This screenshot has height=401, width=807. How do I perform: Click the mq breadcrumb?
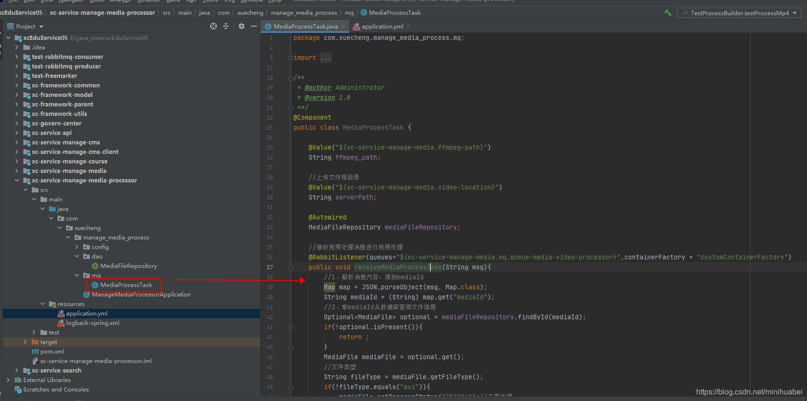349,13
